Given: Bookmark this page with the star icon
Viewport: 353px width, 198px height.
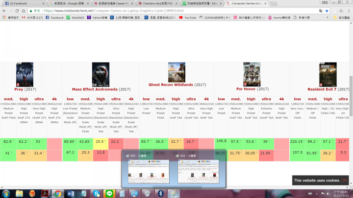Looking at the screenshot, I should click(327, 11).
